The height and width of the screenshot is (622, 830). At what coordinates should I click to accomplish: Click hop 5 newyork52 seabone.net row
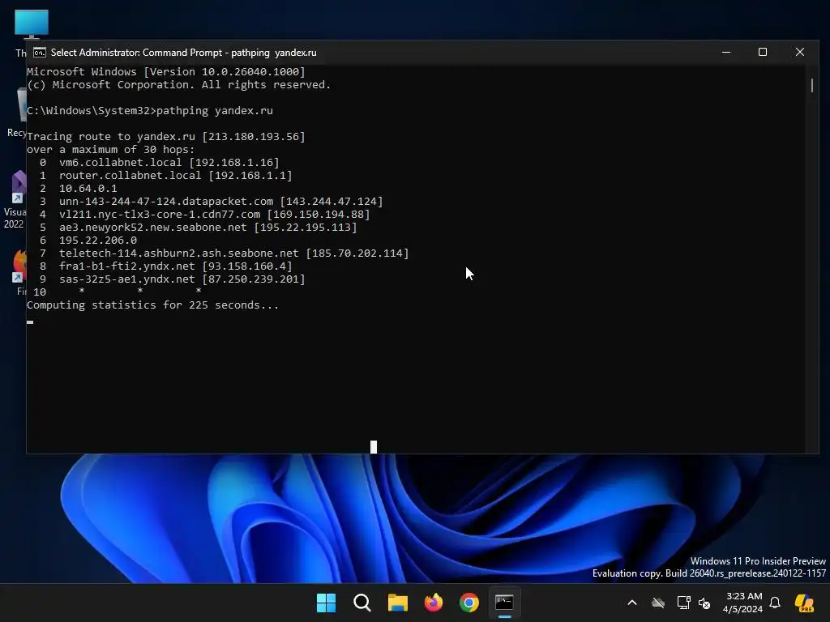[x=198, y=227]
